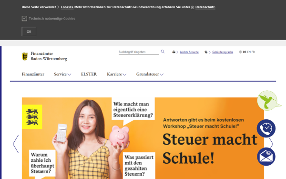Open the Cookies link in banner
The image size is (286, 179).
click(x=67, y=7)
